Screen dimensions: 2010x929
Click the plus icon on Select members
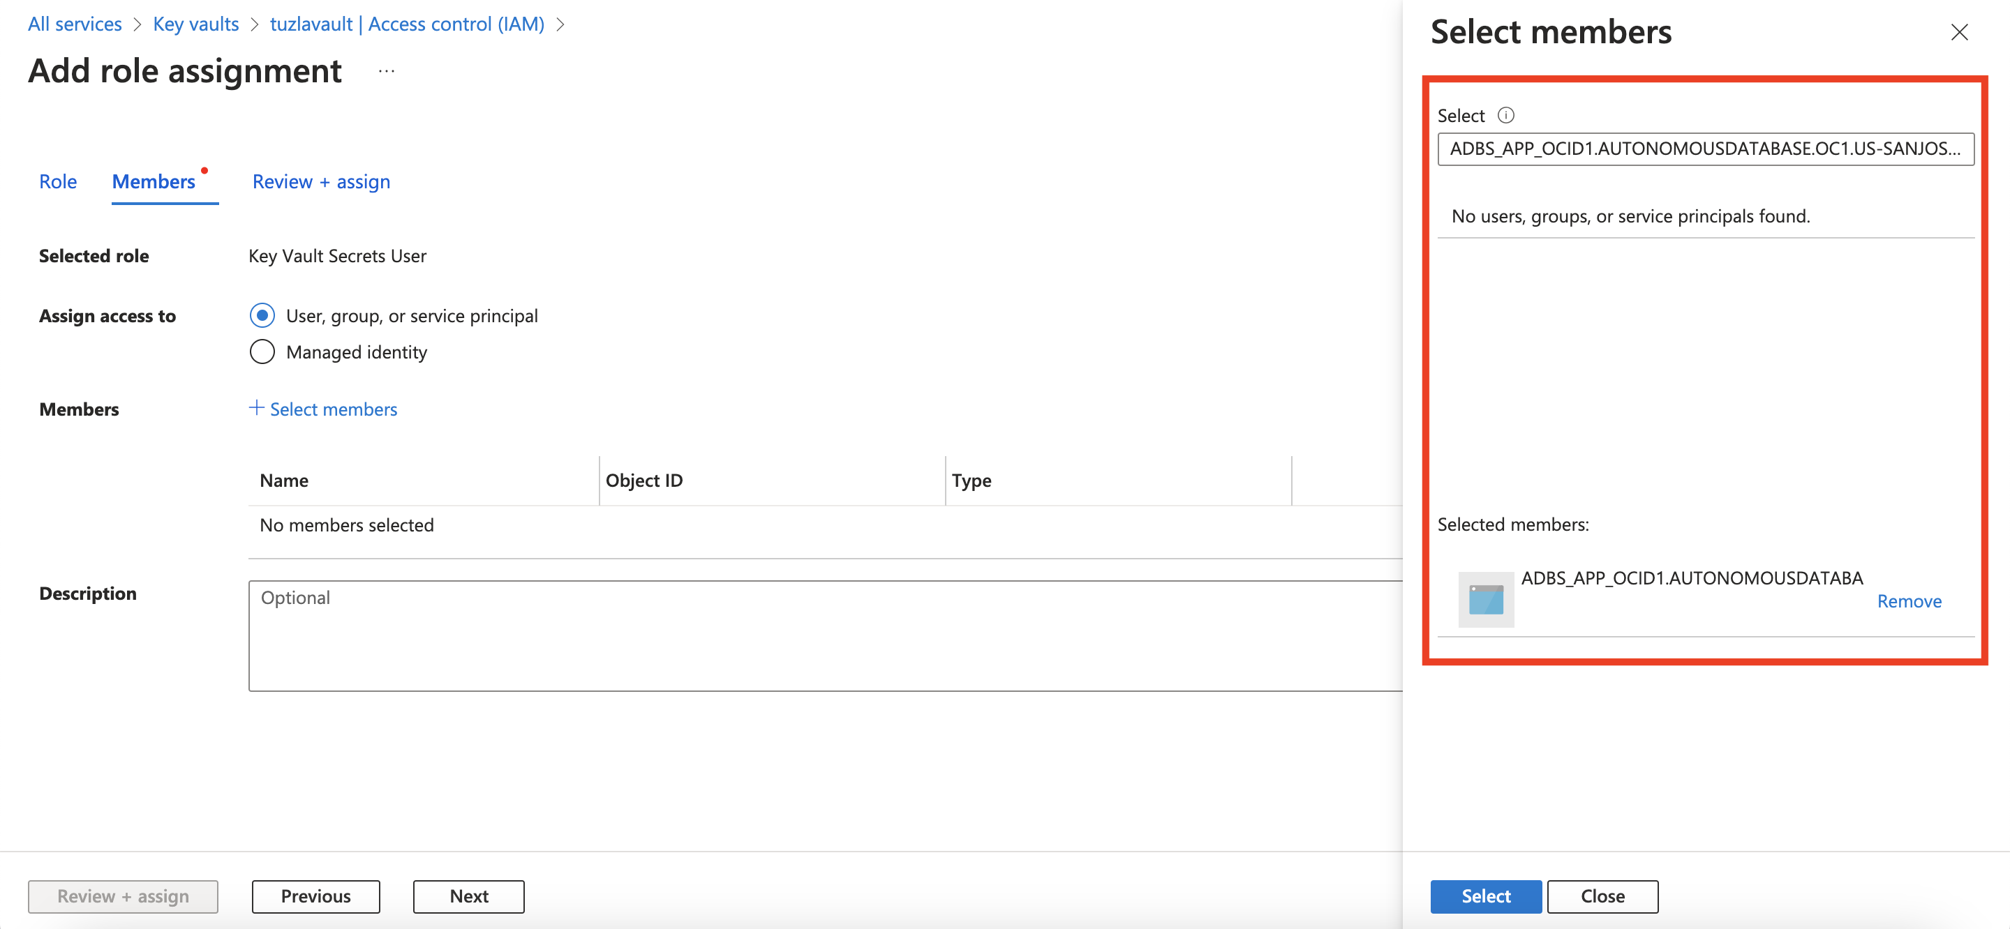coord(256,408)
